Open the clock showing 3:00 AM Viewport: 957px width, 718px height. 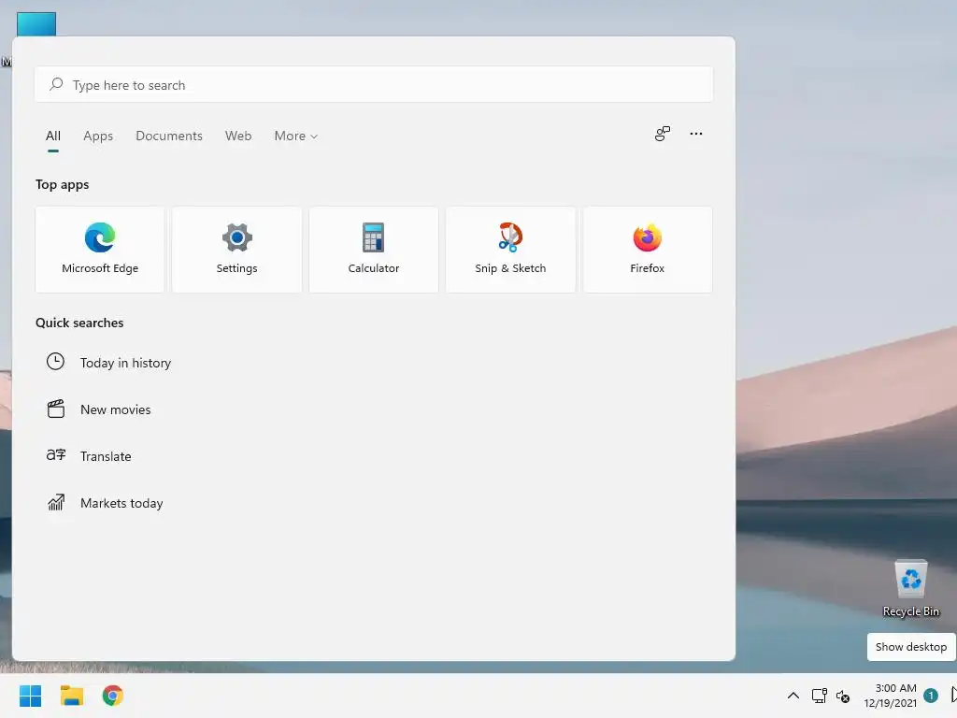890,696
